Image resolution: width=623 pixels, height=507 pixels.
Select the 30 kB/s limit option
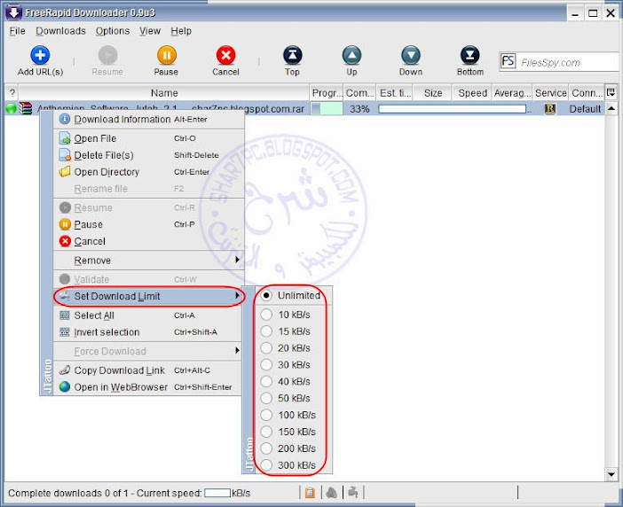tap(293, 364)
